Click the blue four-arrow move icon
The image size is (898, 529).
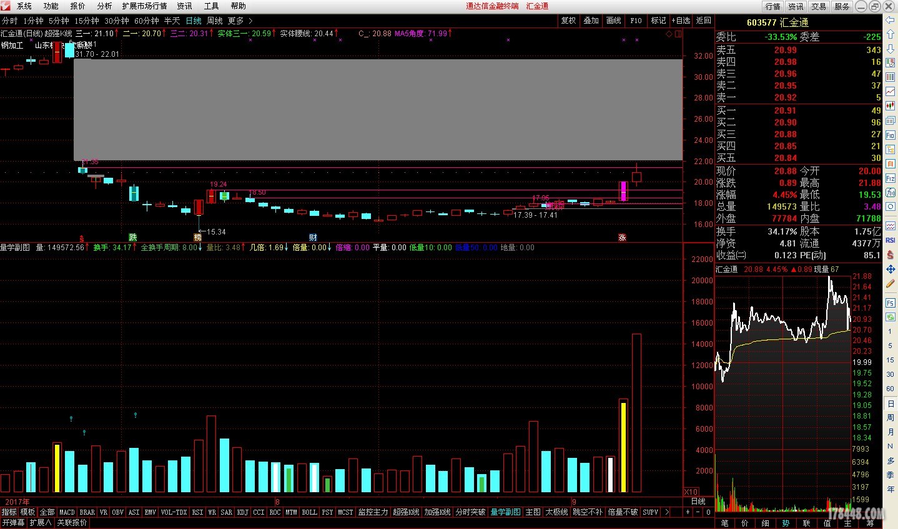coord(891,269)
